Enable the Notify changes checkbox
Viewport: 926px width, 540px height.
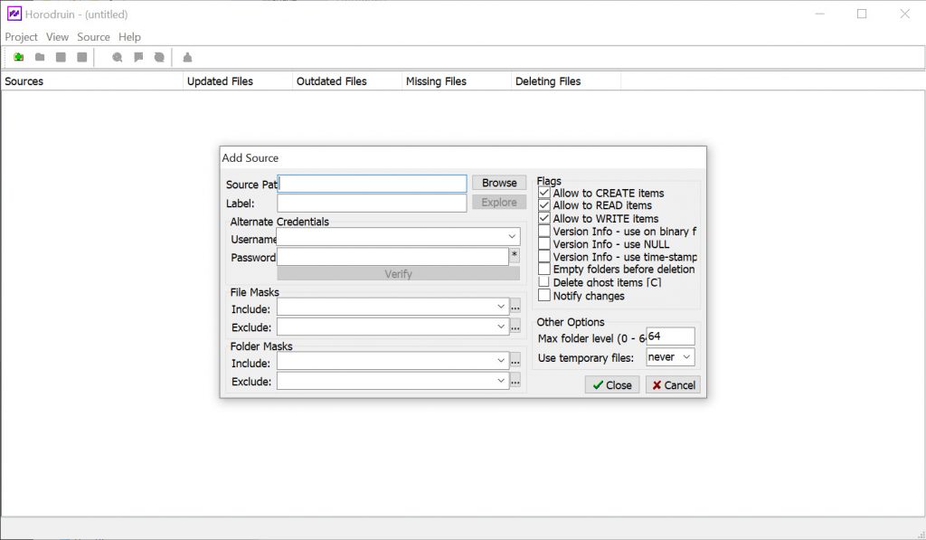coord(543,296)
